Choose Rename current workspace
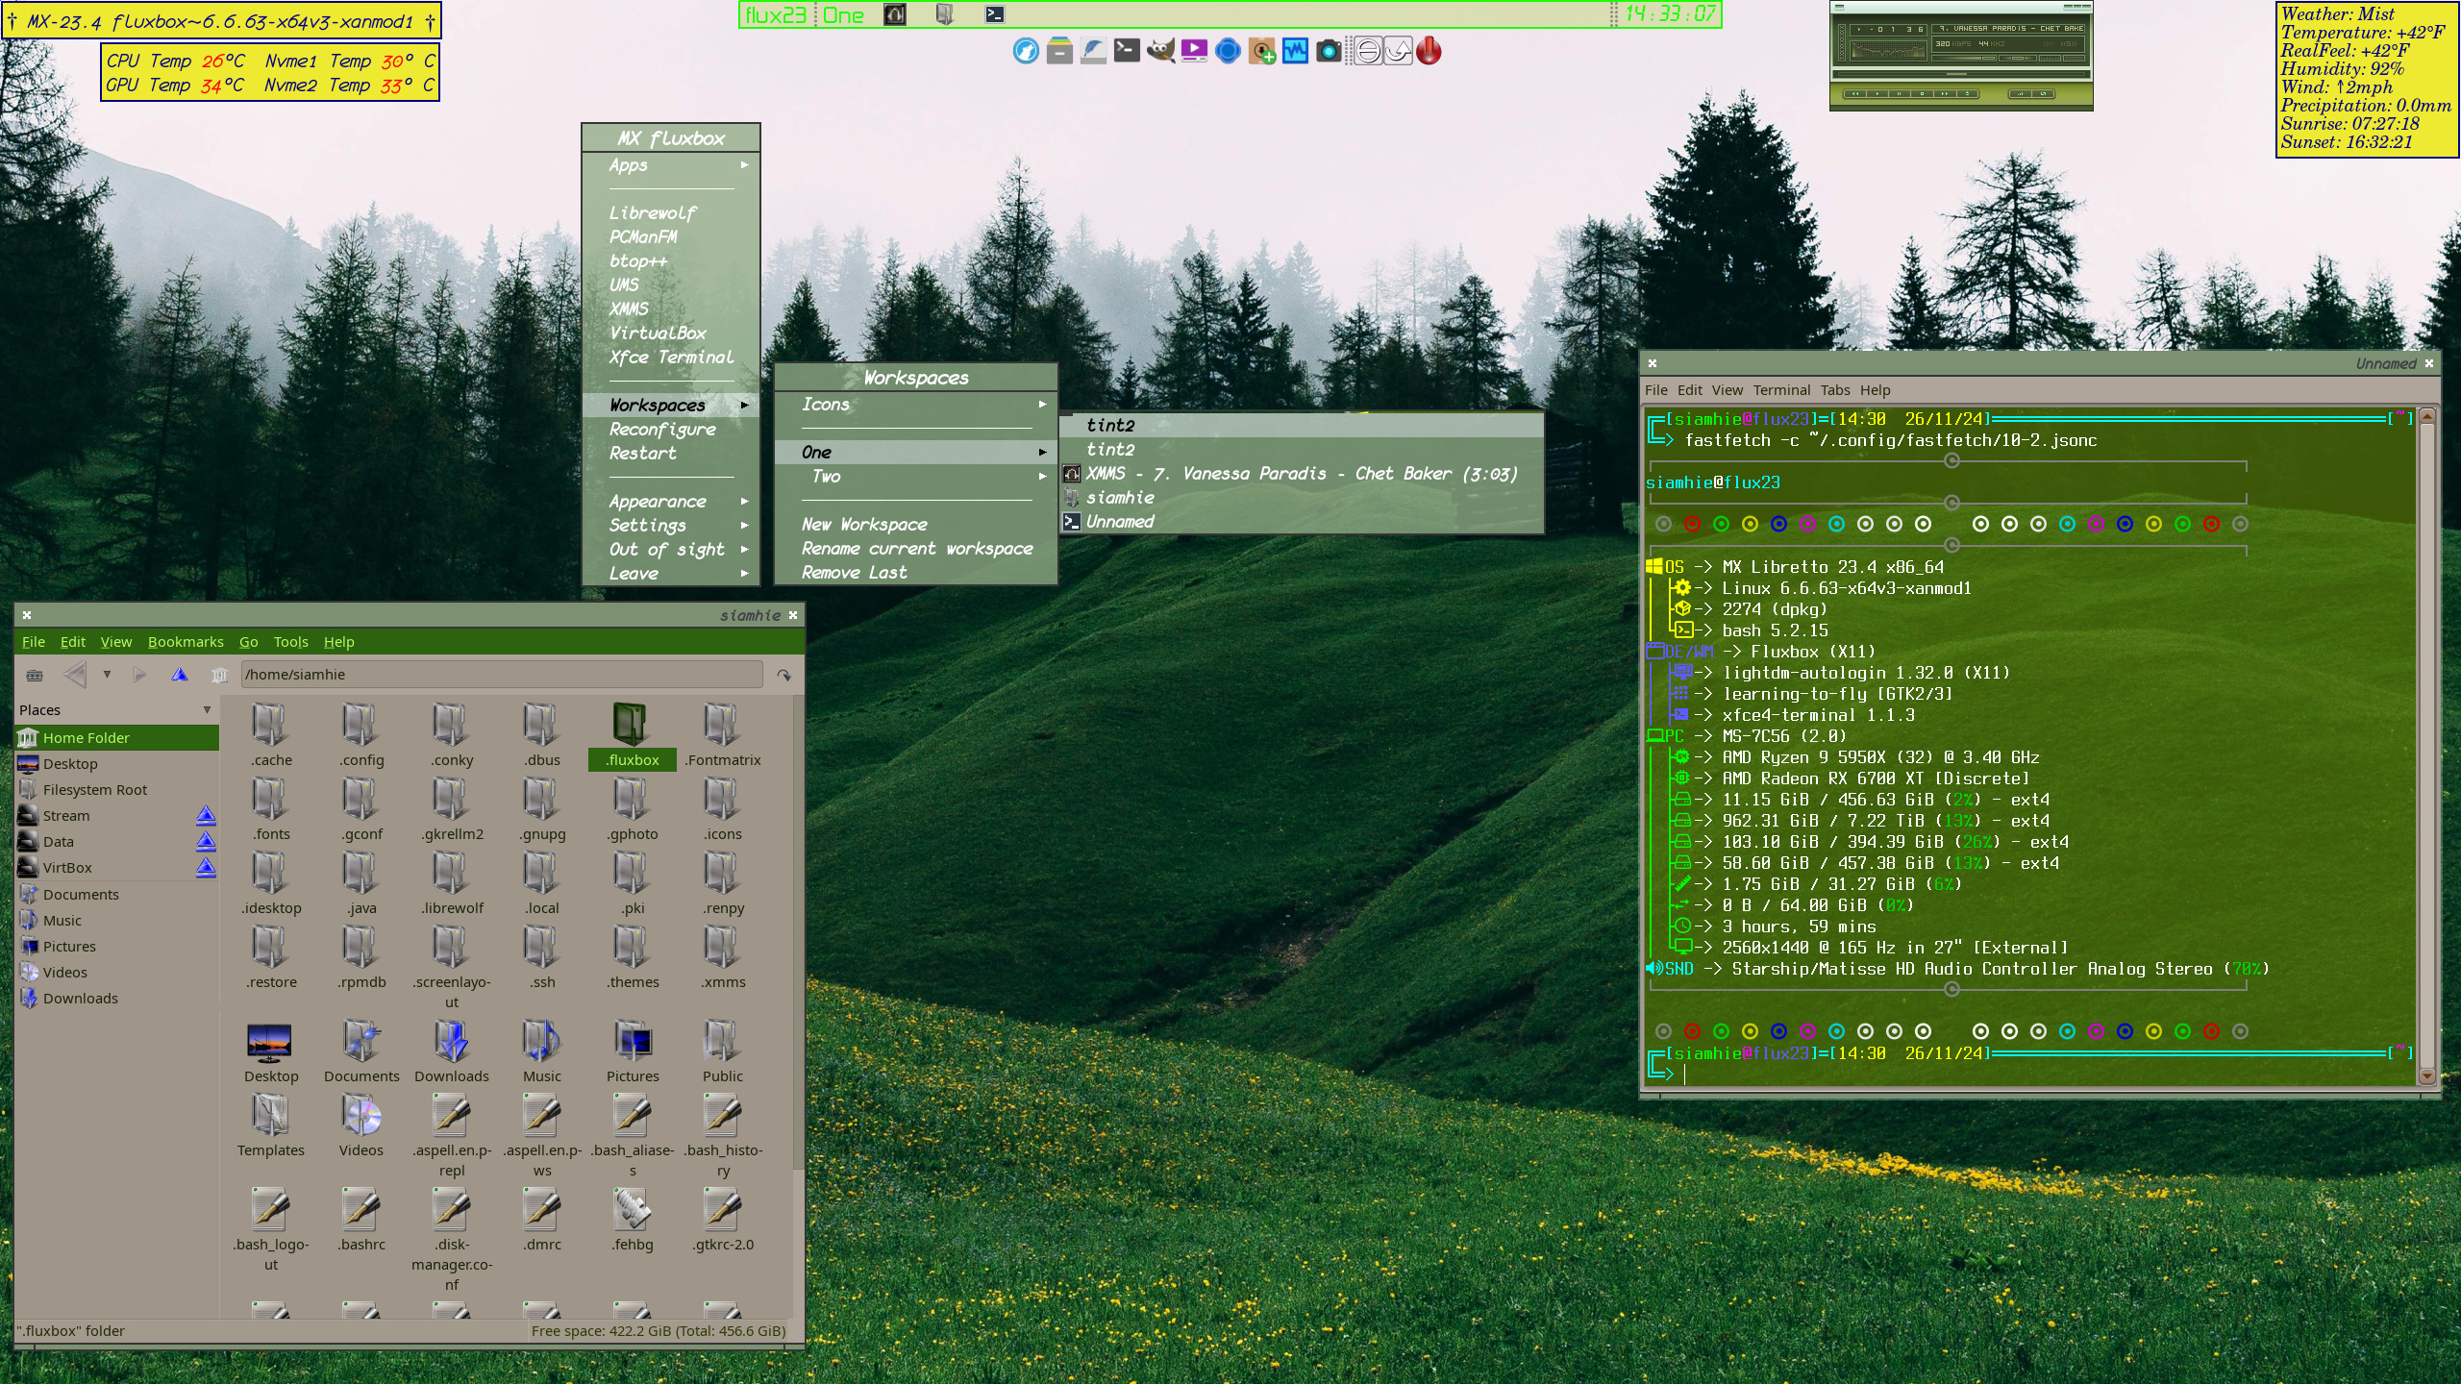The width and height of the screenshot is (2461, 1384). pyautogui.click(x=916, y=549)
